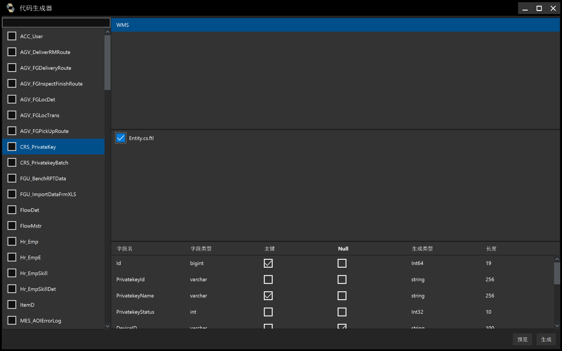The image size is (562, 351).
Task: Click the Int32 generated type cell
Action: click(x=417, y=312)
